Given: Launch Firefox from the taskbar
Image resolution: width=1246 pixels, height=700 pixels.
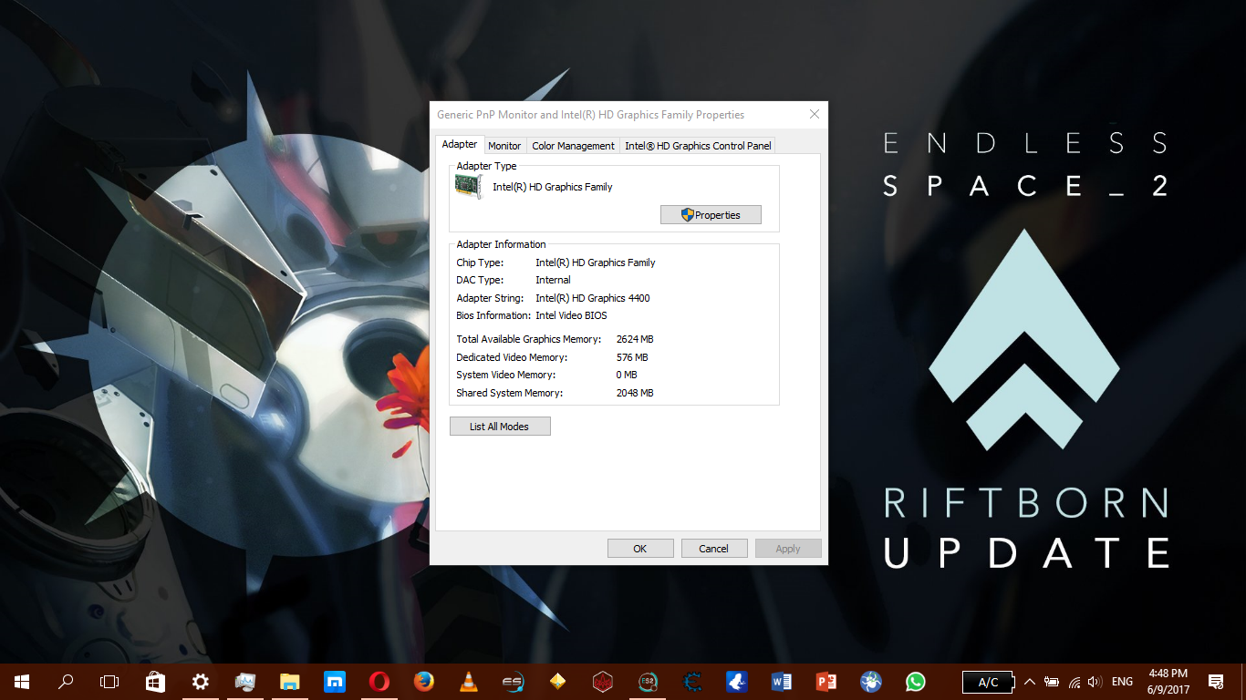Looking at the screenshot, I should 423,682.
